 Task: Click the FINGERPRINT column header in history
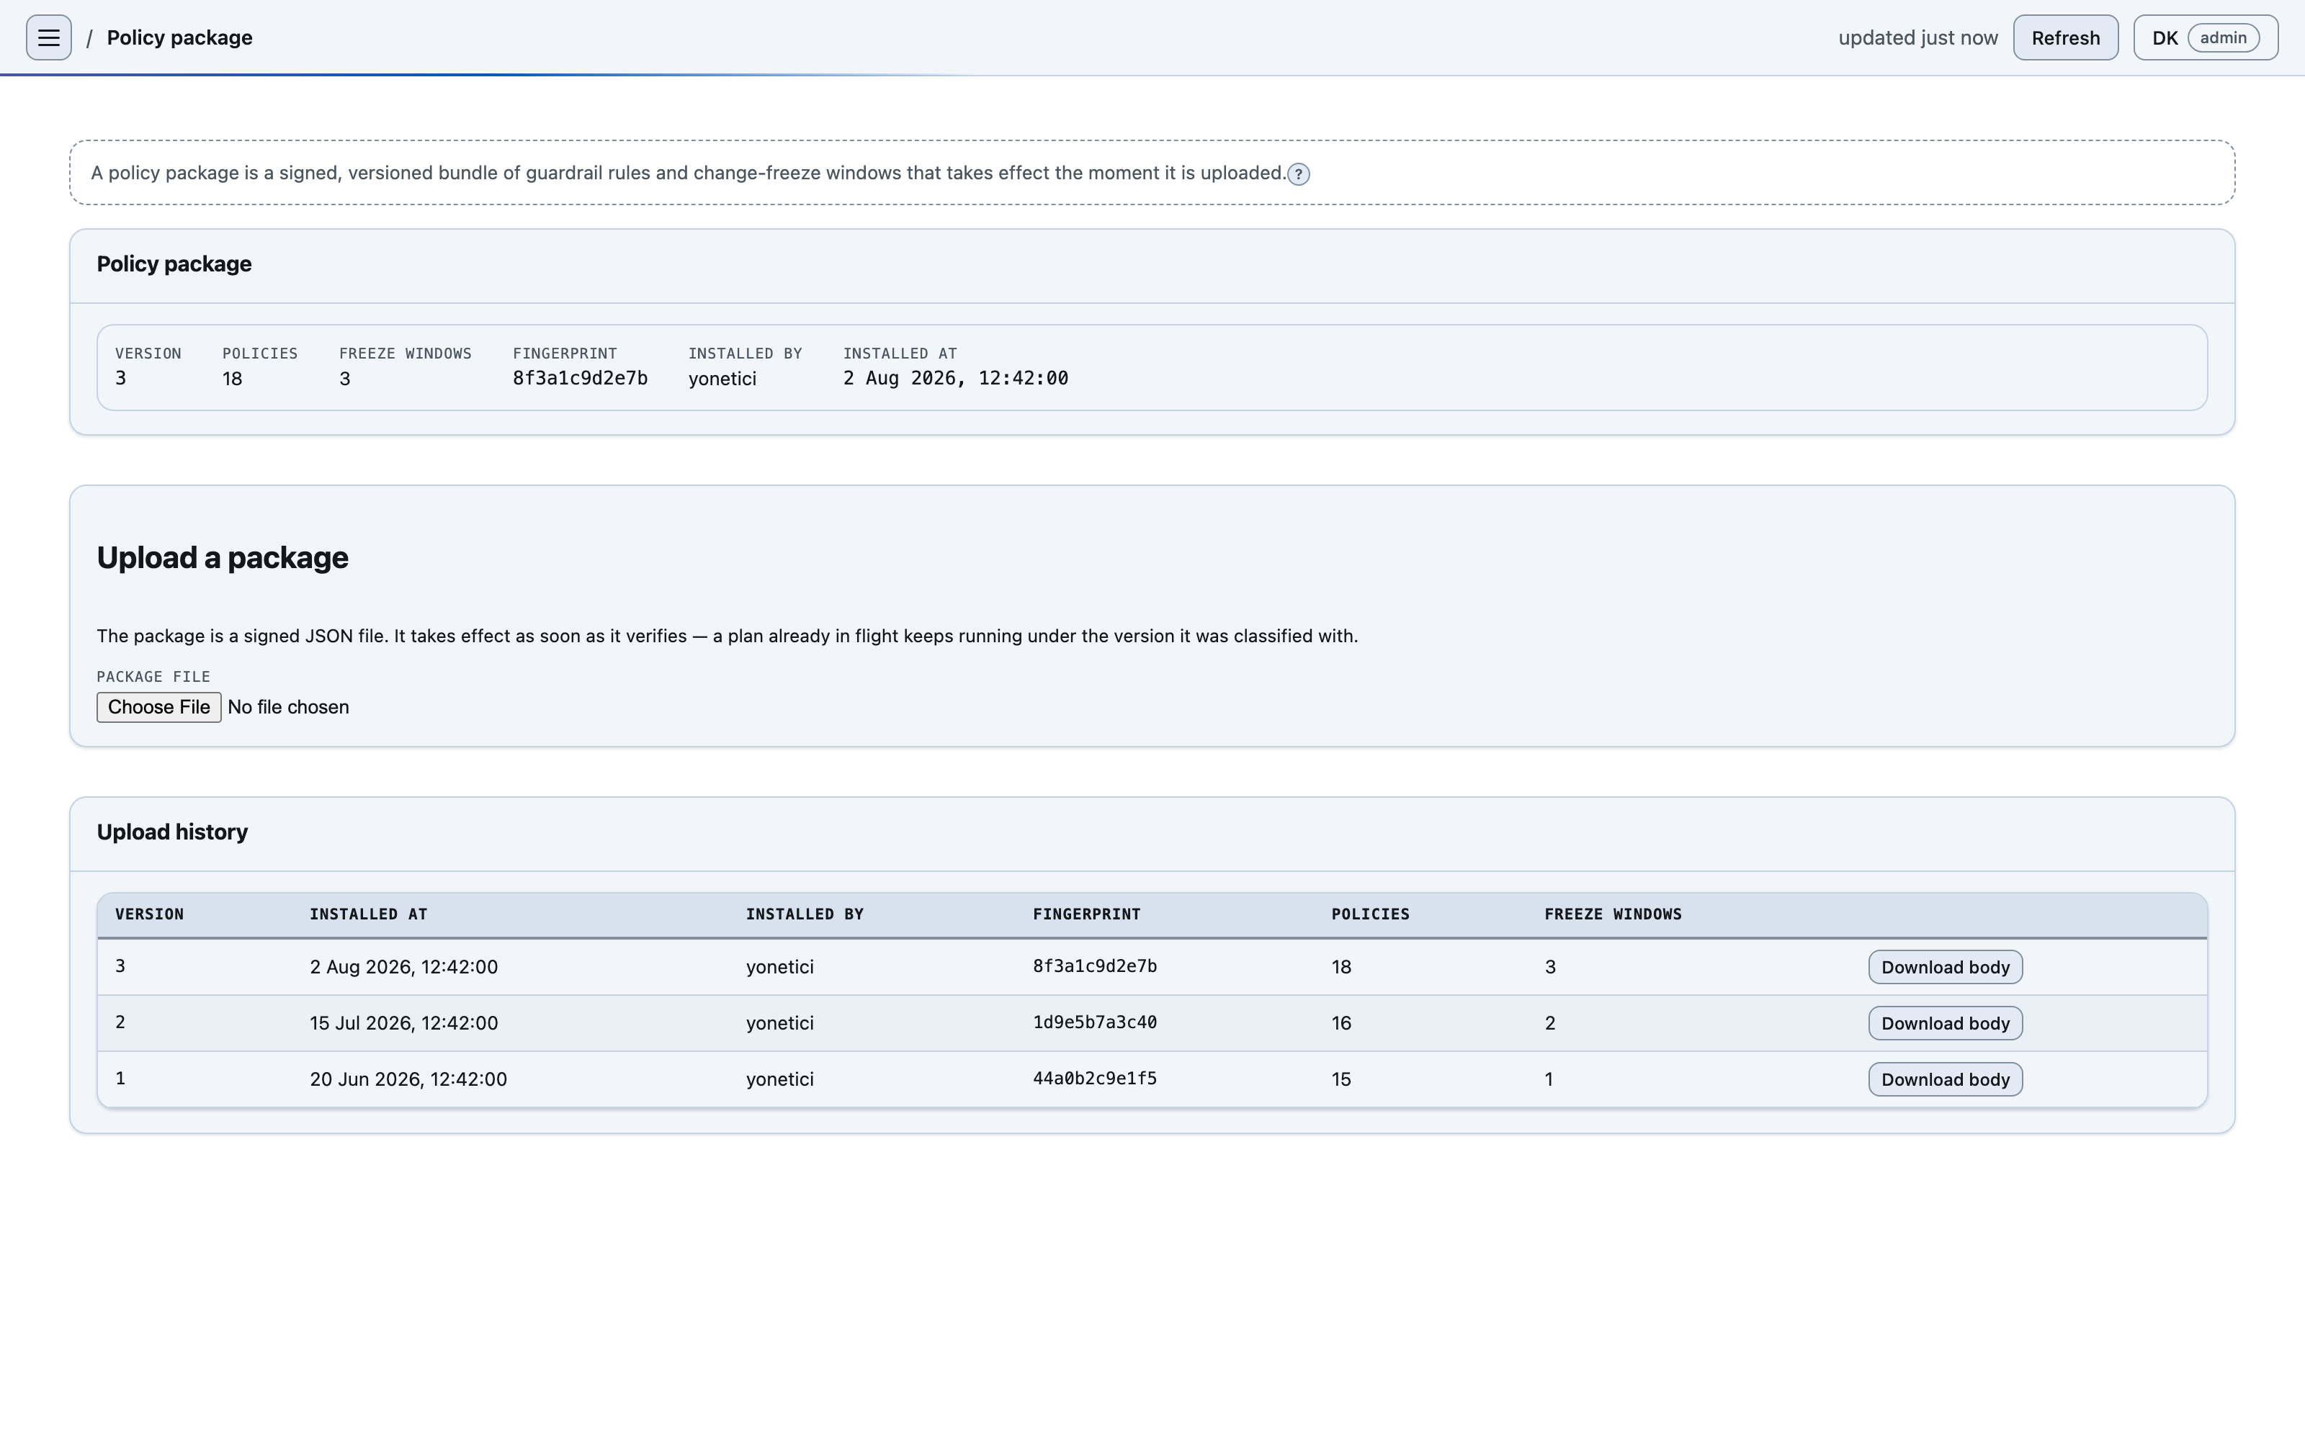(1087, 914)
